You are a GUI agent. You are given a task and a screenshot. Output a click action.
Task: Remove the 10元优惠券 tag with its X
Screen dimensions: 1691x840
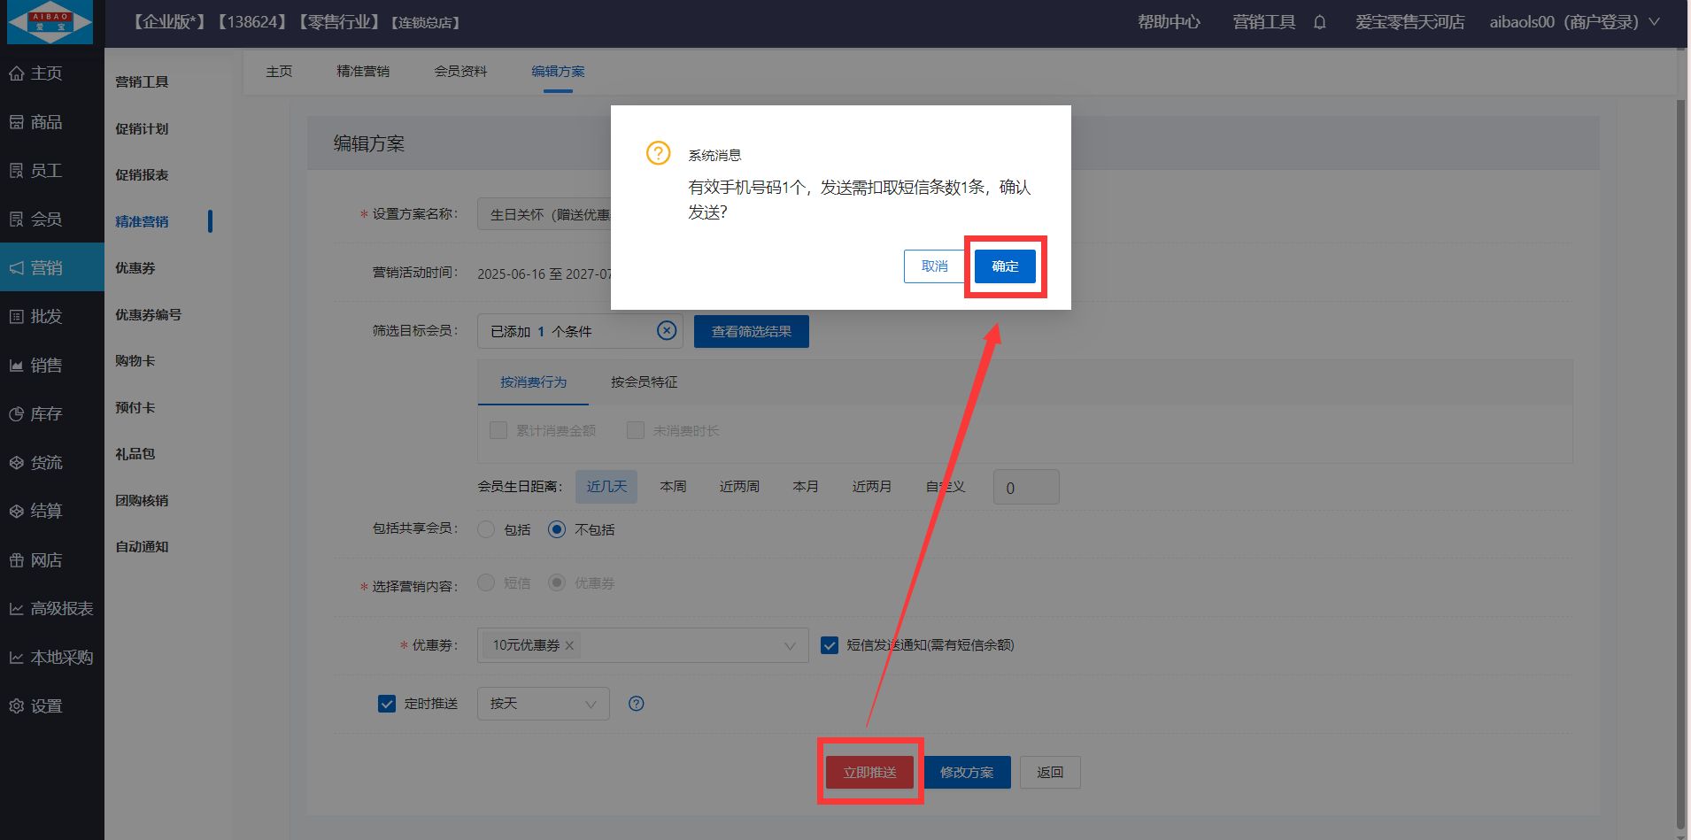point(570,645)
